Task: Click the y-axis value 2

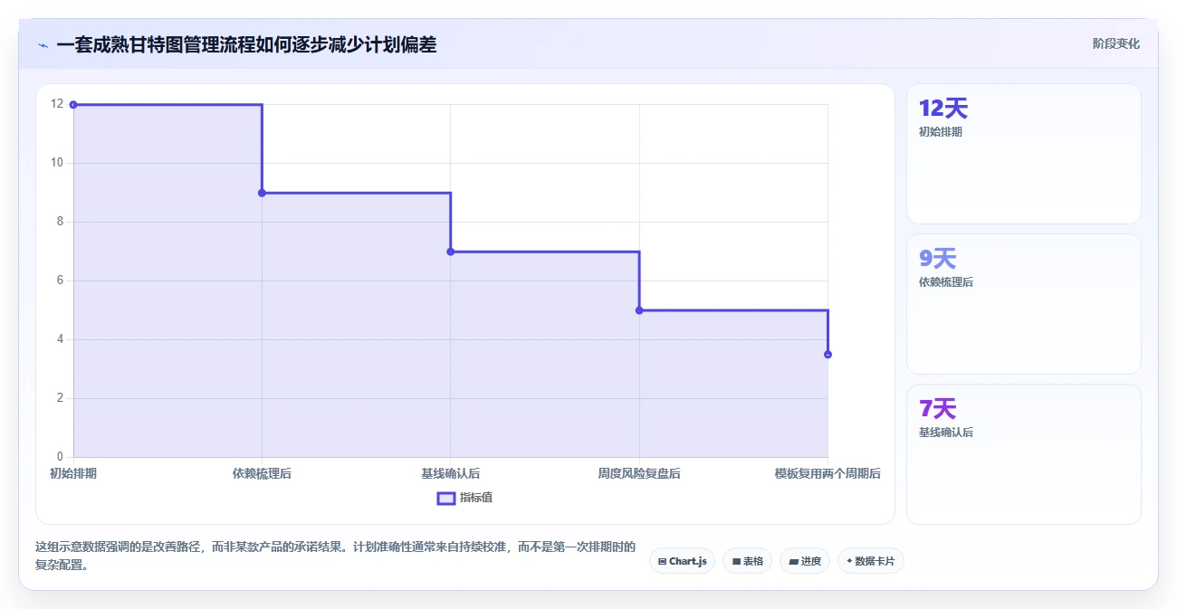Action: coord(61,398)
